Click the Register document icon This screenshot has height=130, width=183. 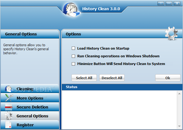pos(8,125)
